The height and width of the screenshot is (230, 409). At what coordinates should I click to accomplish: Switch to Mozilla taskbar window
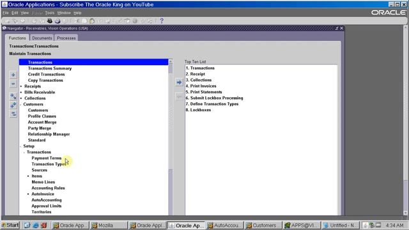point(109,226)
